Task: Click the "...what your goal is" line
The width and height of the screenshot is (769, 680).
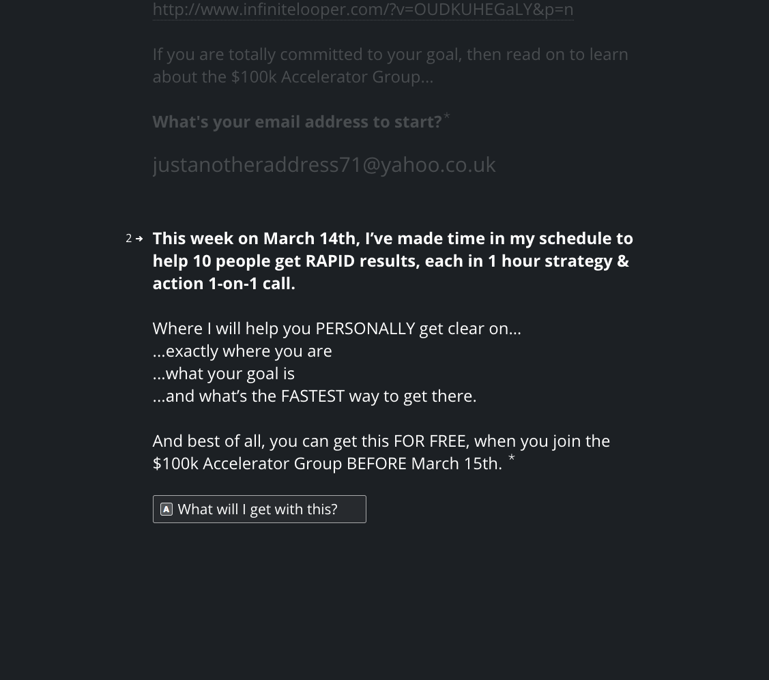Action: pos(224,373)
